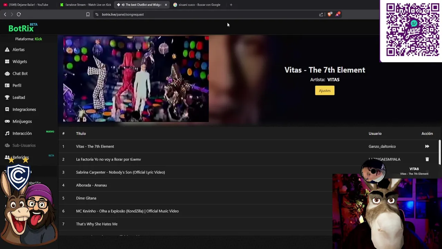Select the active BotRix ChatBot tab
Screen dimensions: 442x249
tap(142, 5)
